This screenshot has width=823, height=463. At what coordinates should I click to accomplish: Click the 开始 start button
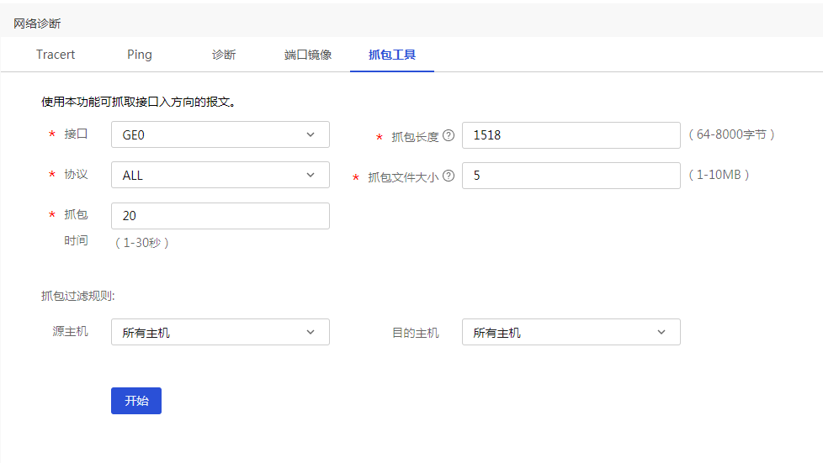136,401
